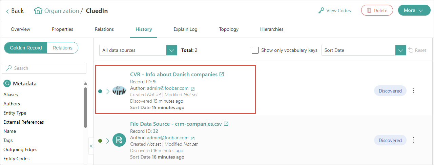Click the left panel Search field
Screen dimensions: 434x165
(x=44, y=68)
